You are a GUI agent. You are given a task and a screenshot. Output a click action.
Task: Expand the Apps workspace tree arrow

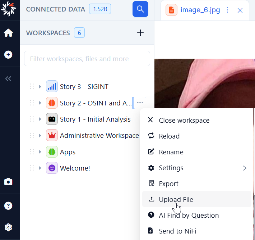pyautogui.click(x=40, y=152)
